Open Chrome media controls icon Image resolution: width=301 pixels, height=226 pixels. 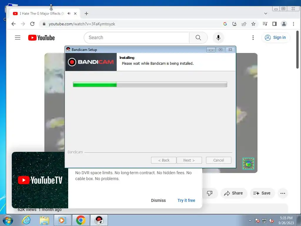click(265, 24)
